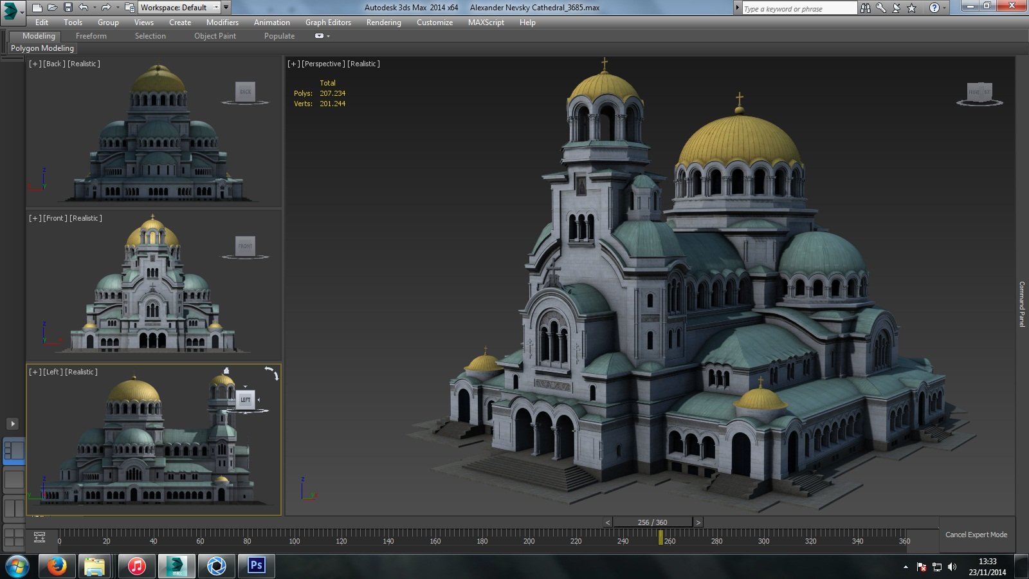Click Back viewport [+] general menu
Screen dimensions: 1029x579
35,64
